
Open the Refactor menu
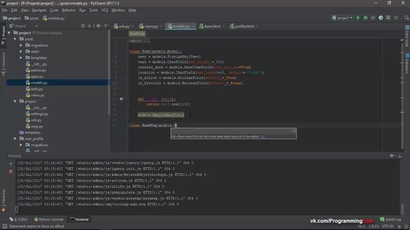69,10
